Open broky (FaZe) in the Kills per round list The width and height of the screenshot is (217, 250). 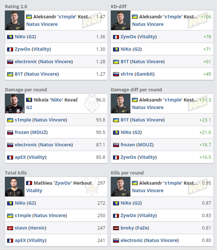[x=135, y=228]
